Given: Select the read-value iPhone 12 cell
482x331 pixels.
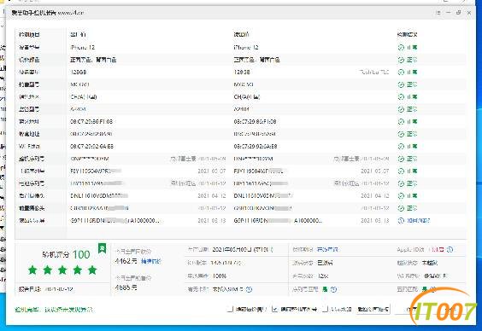Looking at the screenshot, I should [x=246, y=47].
